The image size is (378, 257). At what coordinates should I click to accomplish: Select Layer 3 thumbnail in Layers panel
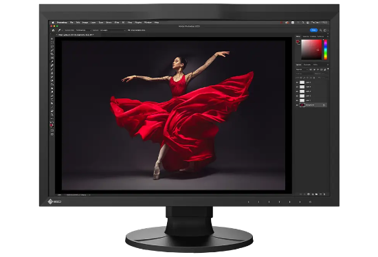(x=302, y=91)
